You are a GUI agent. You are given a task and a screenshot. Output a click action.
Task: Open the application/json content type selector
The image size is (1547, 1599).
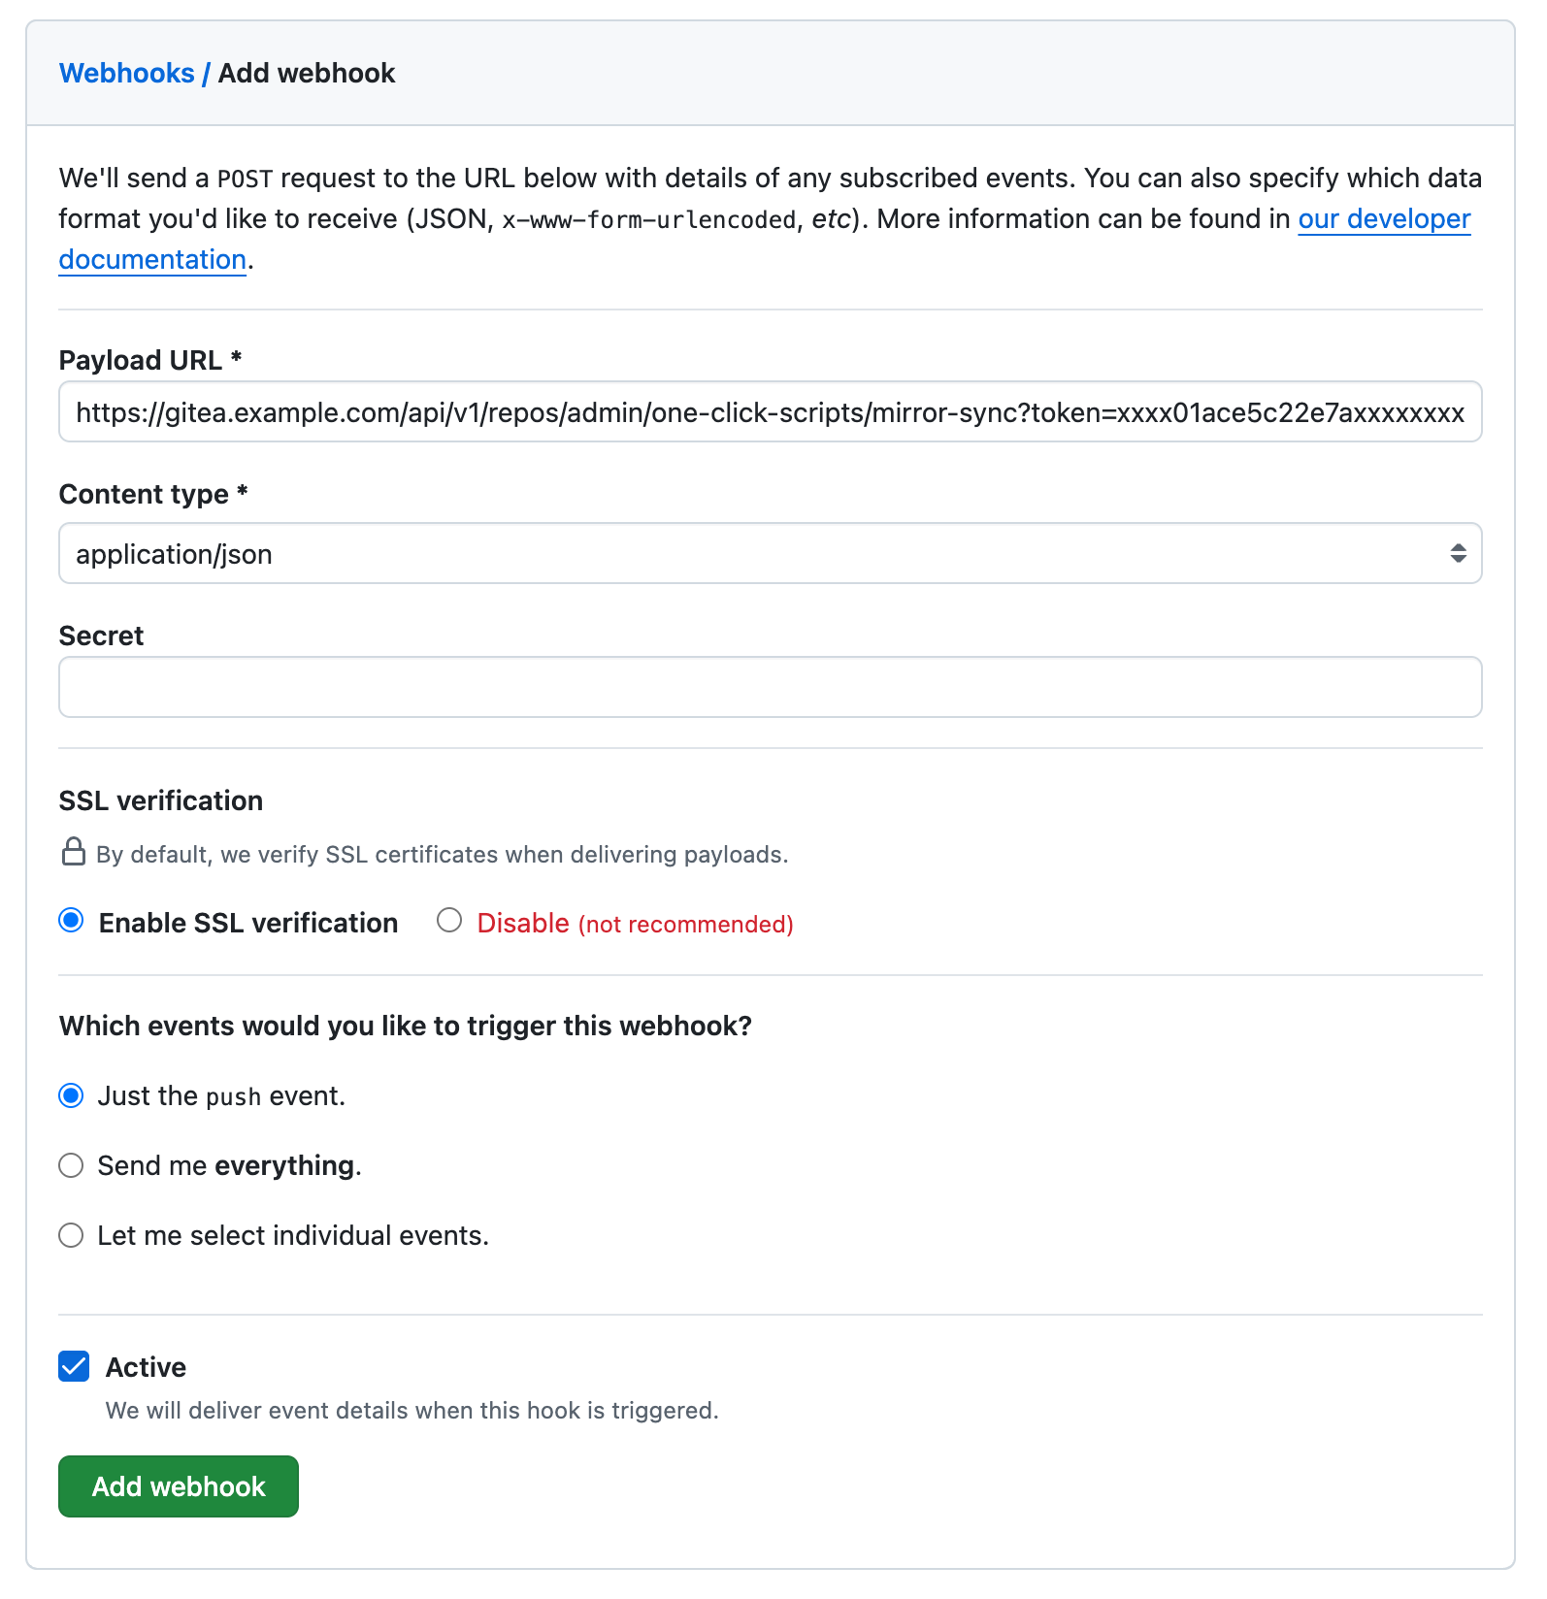[770, 553]
